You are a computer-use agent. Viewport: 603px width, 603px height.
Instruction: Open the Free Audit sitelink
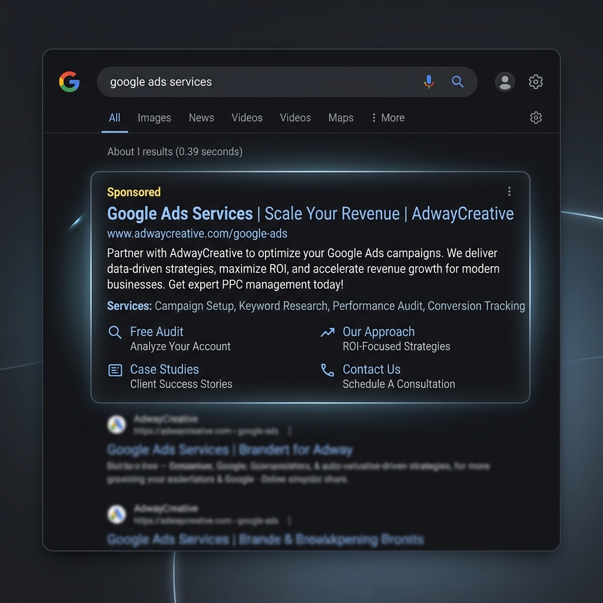(157, 332)
